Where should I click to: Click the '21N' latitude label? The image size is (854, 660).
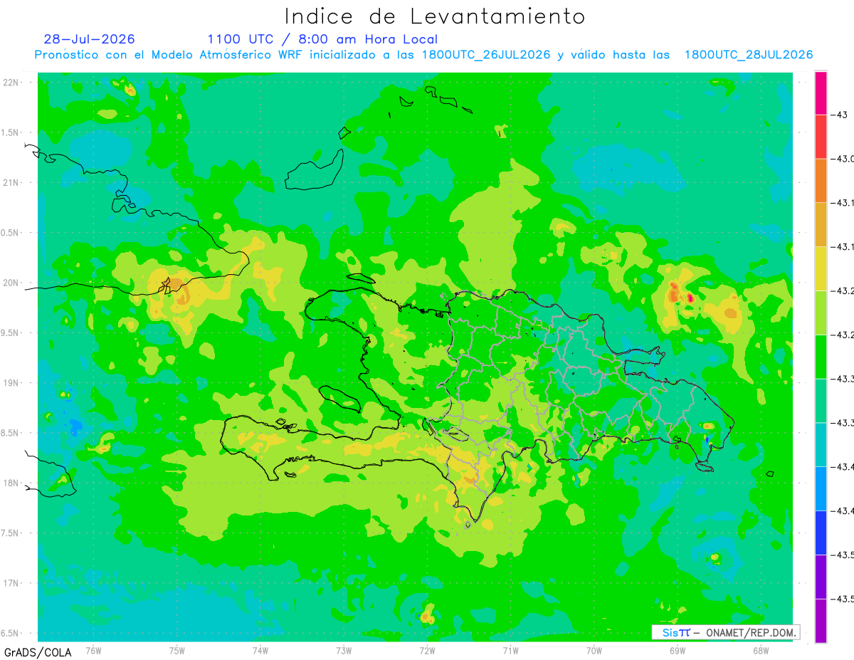click(11, 182)
